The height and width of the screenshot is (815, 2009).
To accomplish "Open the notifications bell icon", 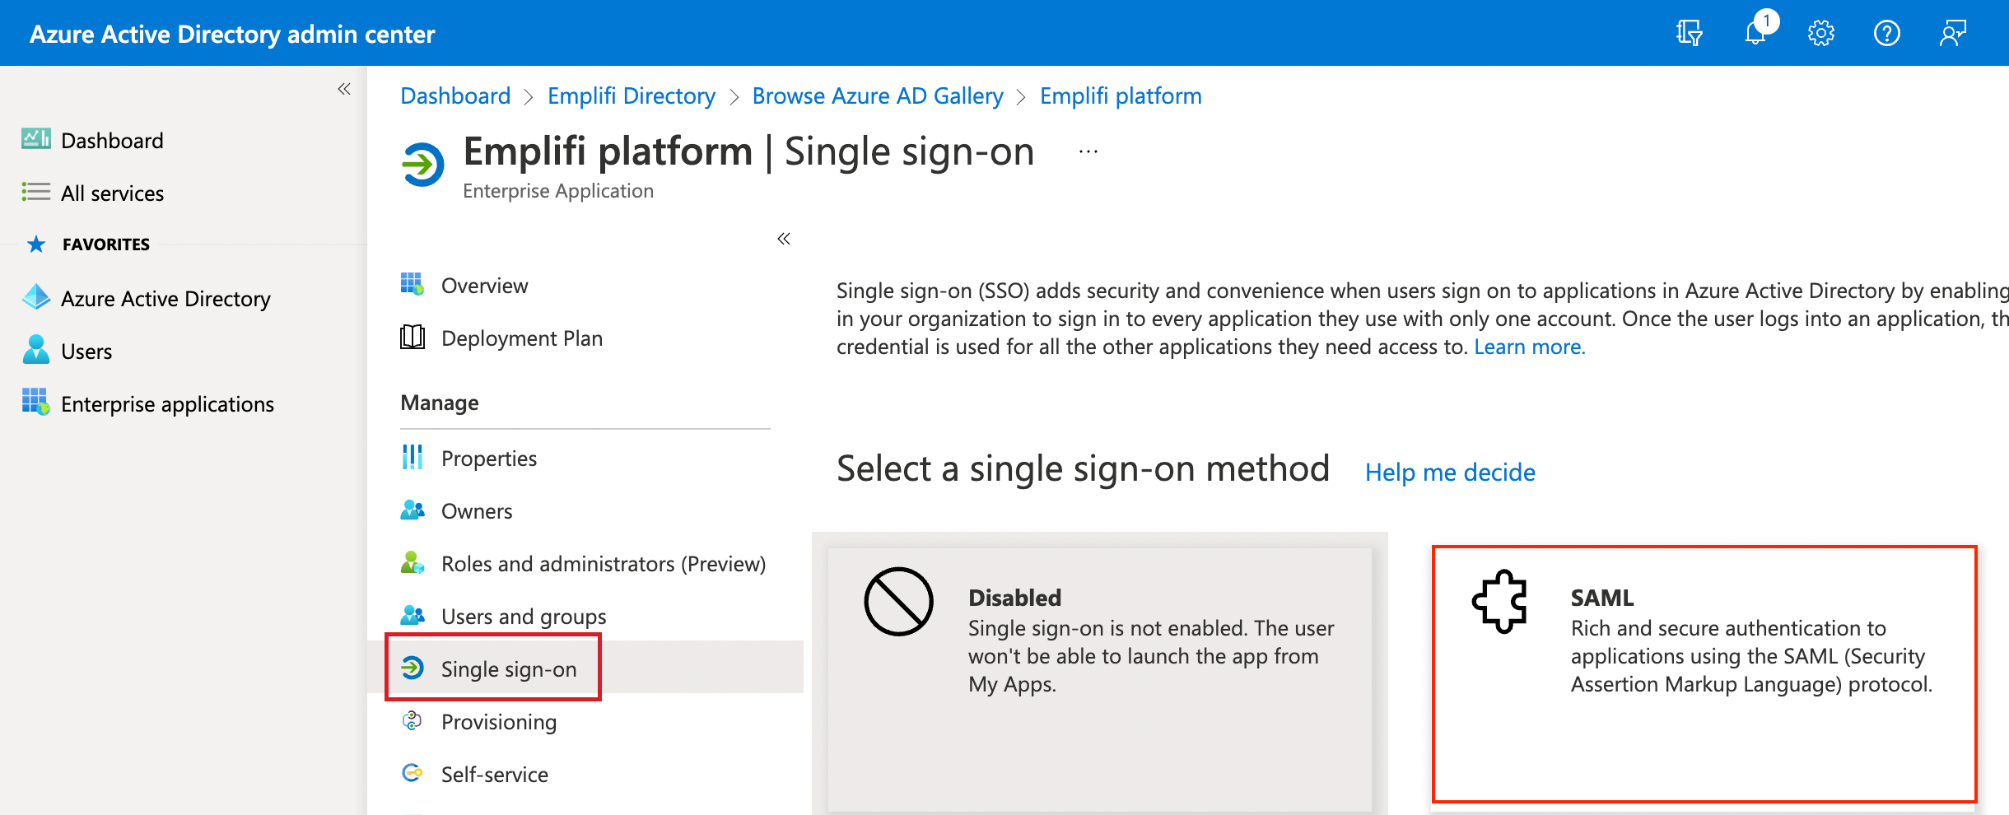I will [x=1755, y=34].
